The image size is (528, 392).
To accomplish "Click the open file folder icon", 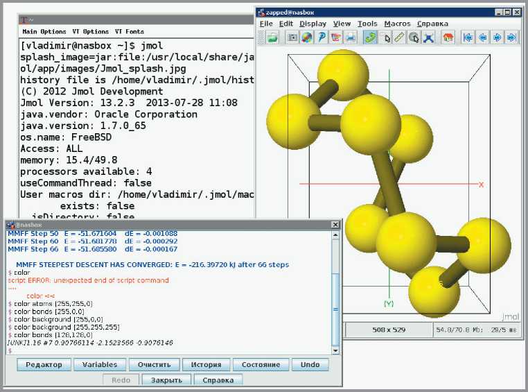I will (273, 37).
